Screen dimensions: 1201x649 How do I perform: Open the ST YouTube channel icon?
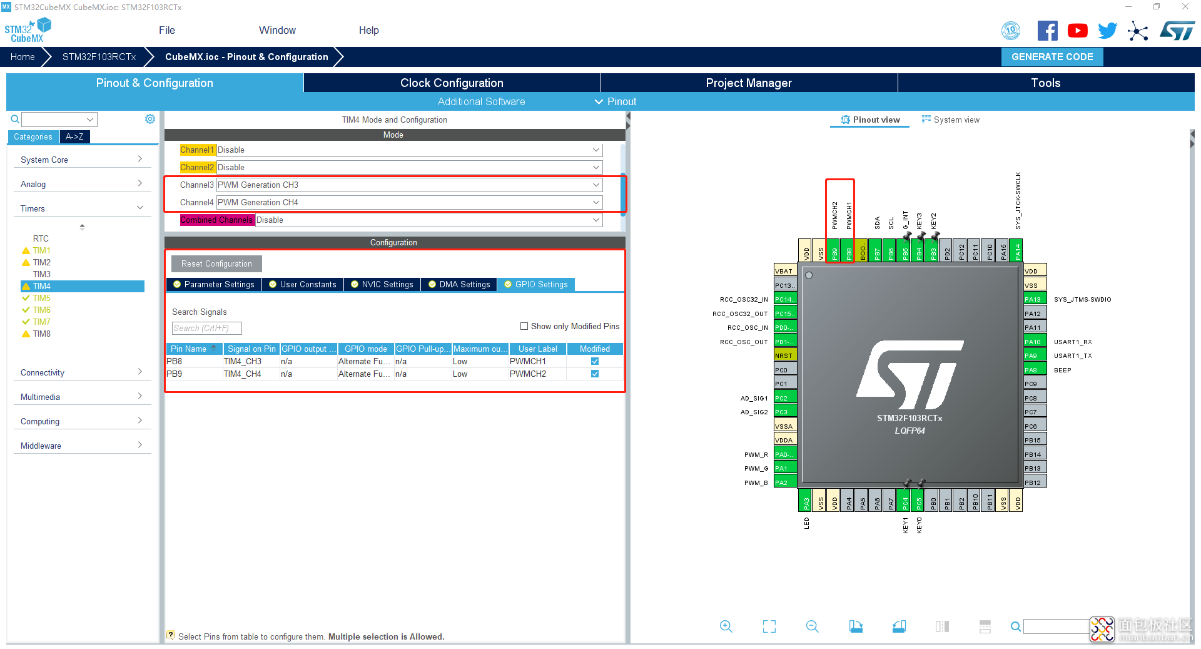click(x=1078, y=31)
